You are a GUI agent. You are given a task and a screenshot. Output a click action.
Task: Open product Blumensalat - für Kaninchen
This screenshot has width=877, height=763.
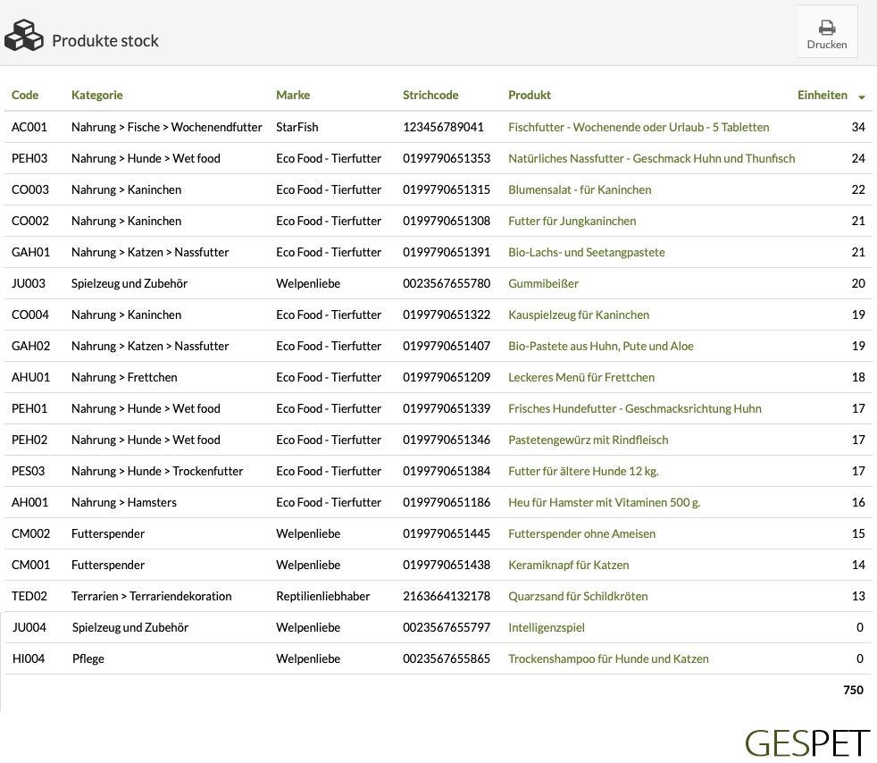coord(580,189)
